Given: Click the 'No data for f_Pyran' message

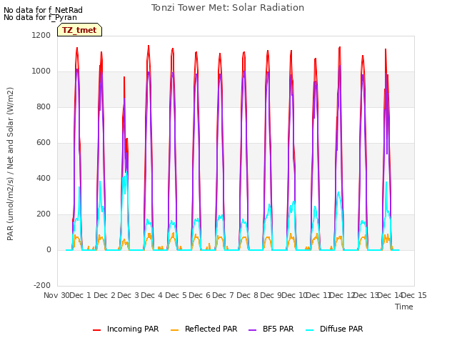Looking at the screenshot, I should coord(40,17).
